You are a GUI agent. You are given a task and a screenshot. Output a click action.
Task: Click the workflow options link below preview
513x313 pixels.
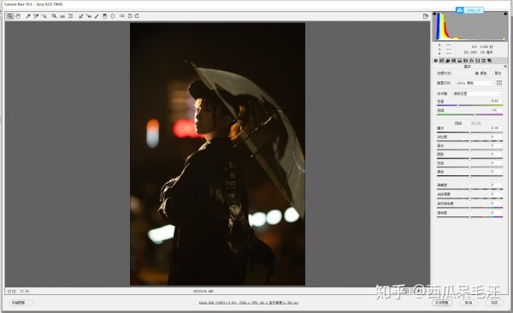coord(249,303)
